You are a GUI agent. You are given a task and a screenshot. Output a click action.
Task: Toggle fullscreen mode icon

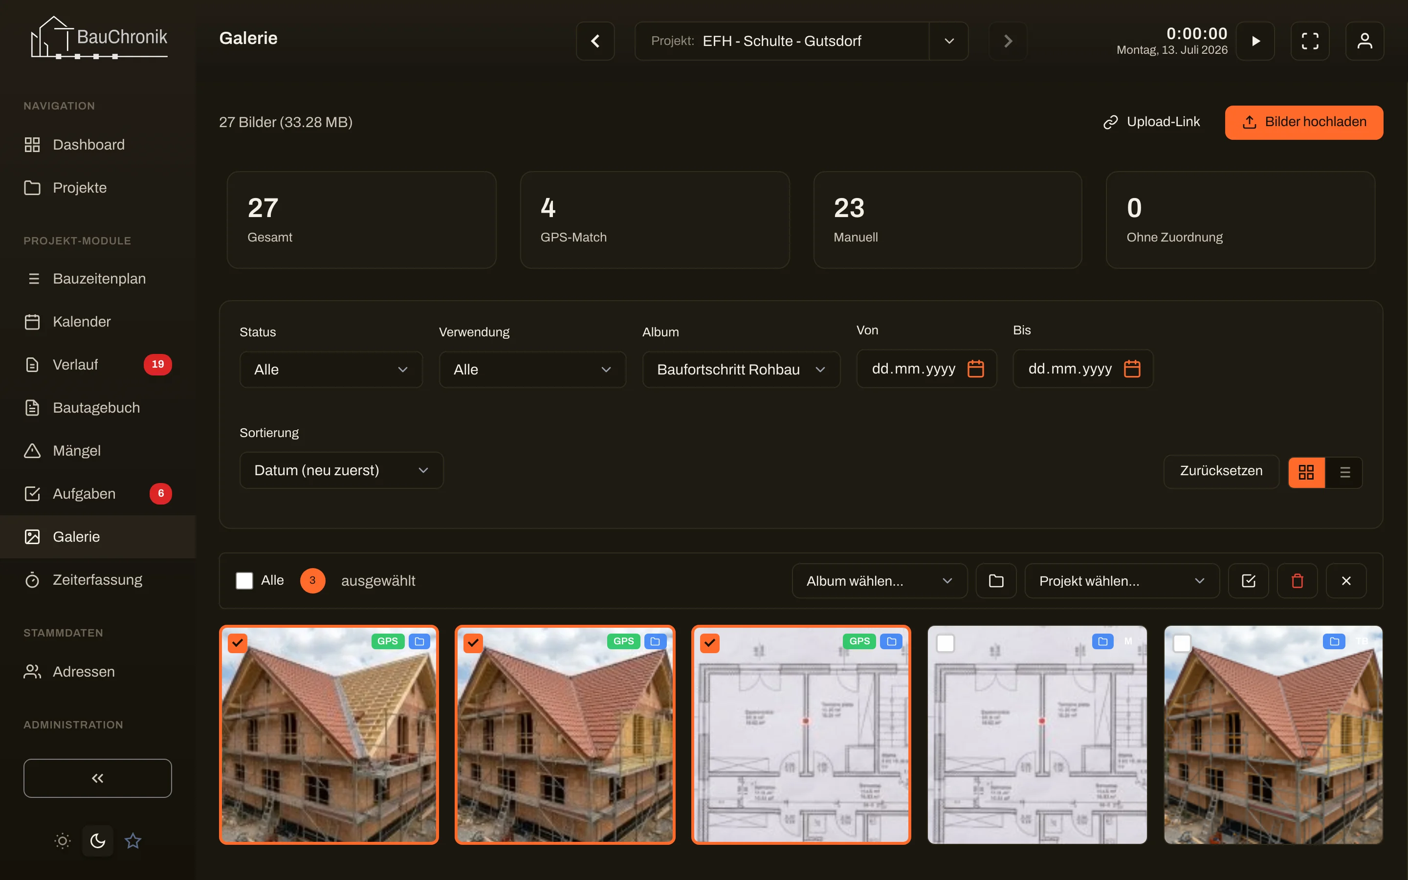click(x=1310, y=41)
